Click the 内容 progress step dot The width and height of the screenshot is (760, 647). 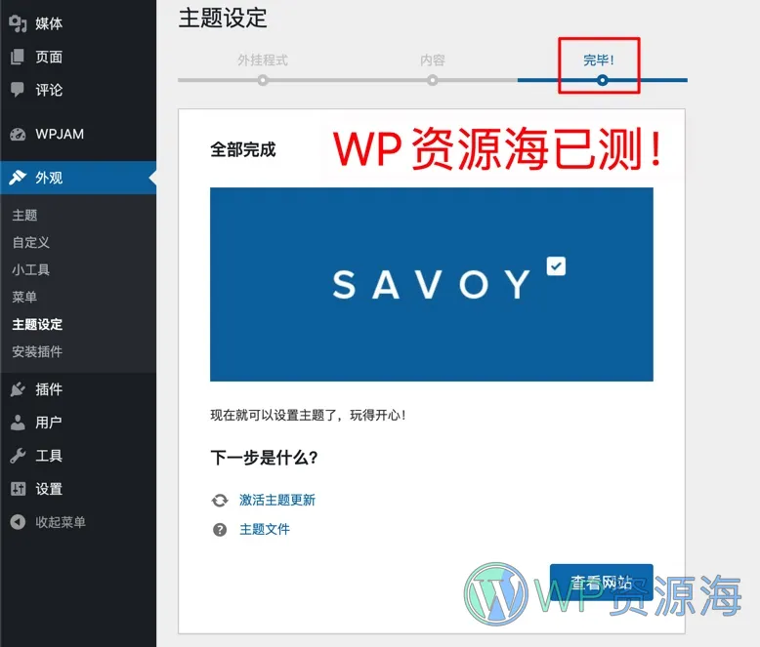tap(433, 80)
